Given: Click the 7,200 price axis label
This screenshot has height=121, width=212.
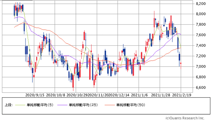Looking at the screenshot, I should point(201,56).
